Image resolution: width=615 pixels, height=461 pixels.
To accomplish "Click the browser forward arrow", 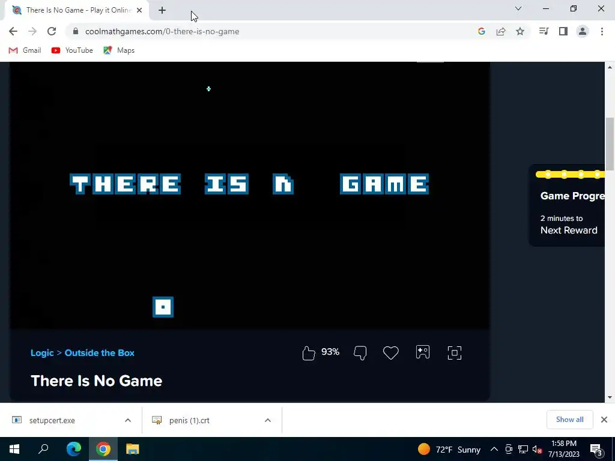I will [32, 31].
